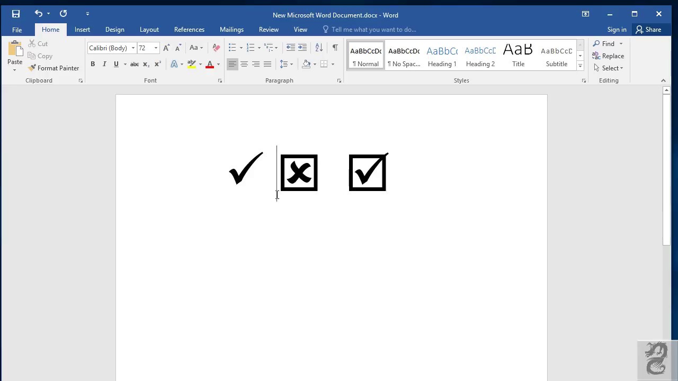Toggle strikethrough formatting
This screenshot has width=678, height=381.
135,64
